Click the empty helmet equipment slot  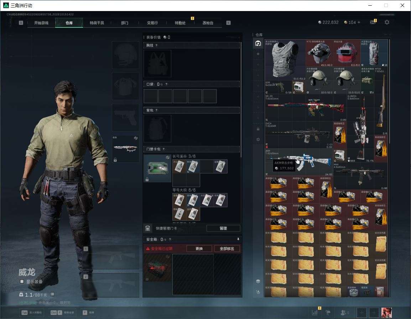tap(125, 55)
